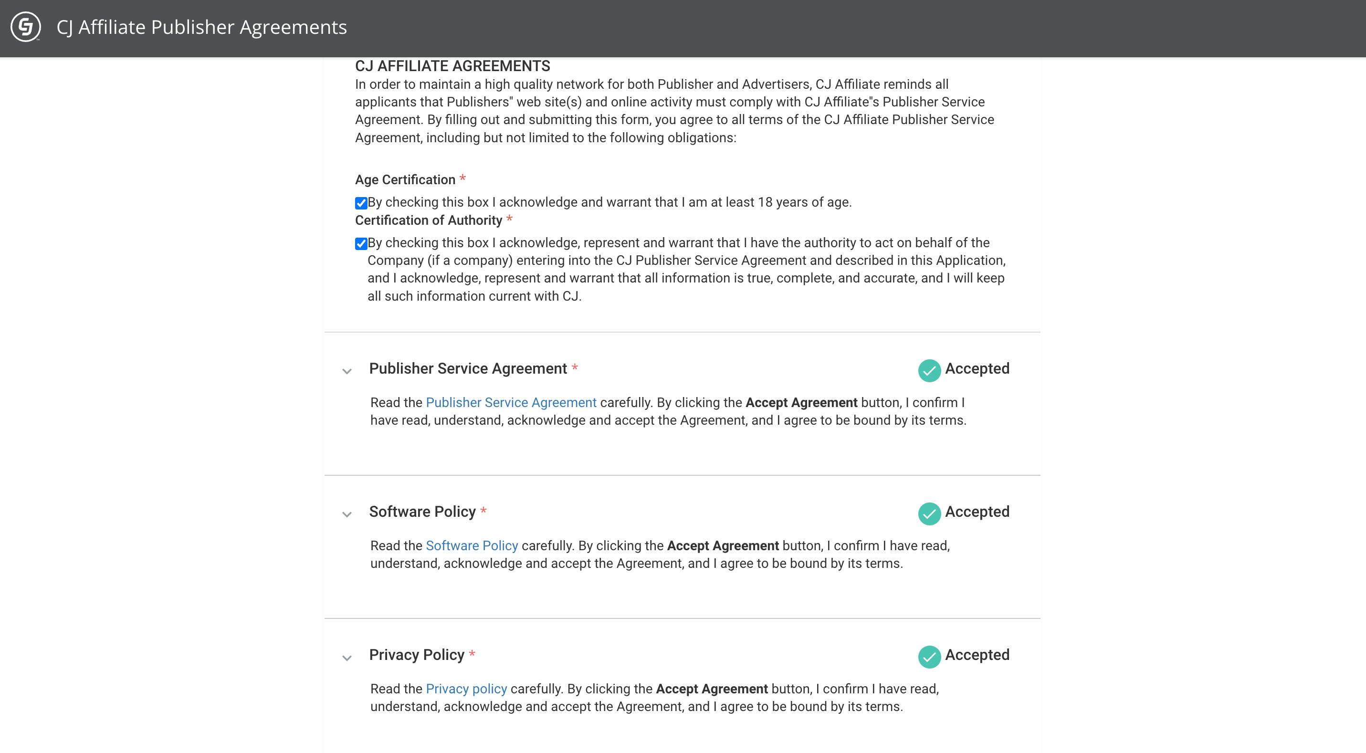The width and height of the screenshot is (1366, 753).
Task: Open the Privacy policy link
Action: tap(466, 689)
